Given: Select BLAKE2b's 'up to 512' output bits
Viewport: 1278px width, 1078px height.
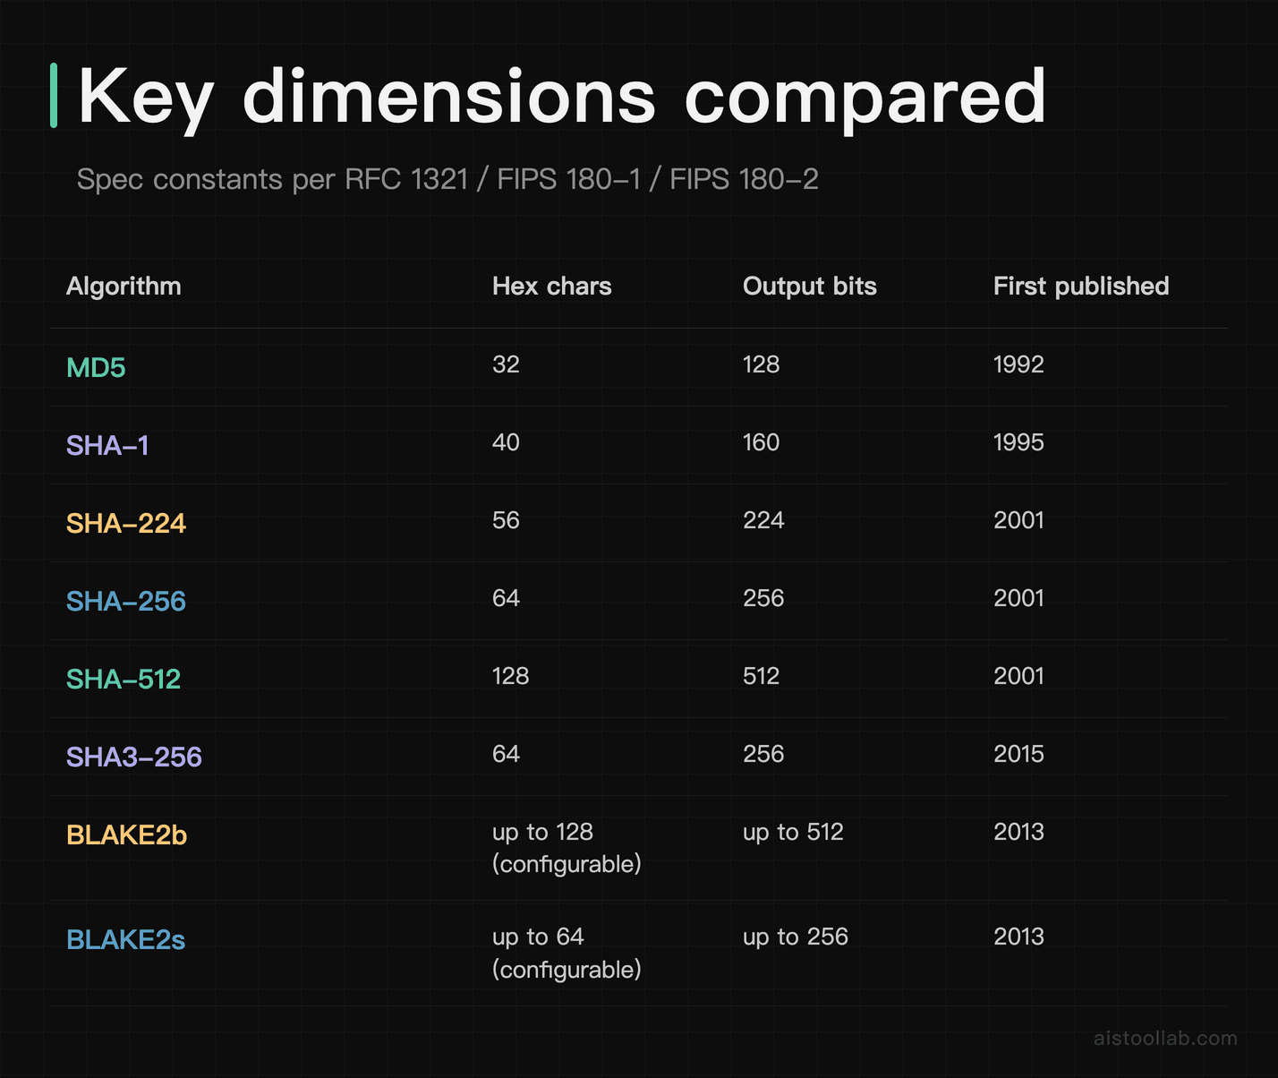Looking at the screenshot, I should tap(793, 833).
